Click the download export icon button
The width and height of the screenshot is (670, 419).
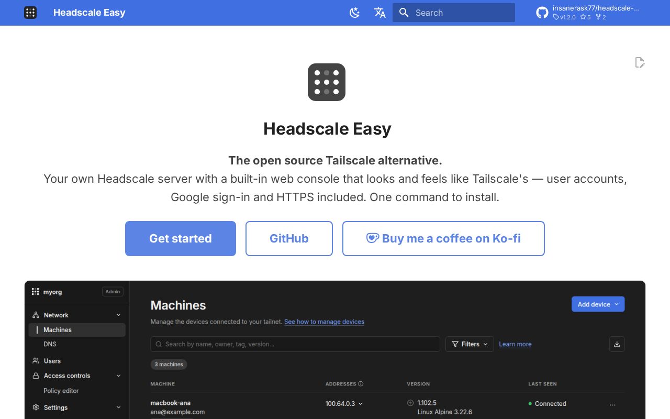(617, 344)
